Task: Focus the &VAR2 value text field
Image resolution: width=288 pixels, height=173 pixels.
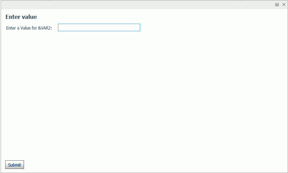Action: tap(99, 27)
